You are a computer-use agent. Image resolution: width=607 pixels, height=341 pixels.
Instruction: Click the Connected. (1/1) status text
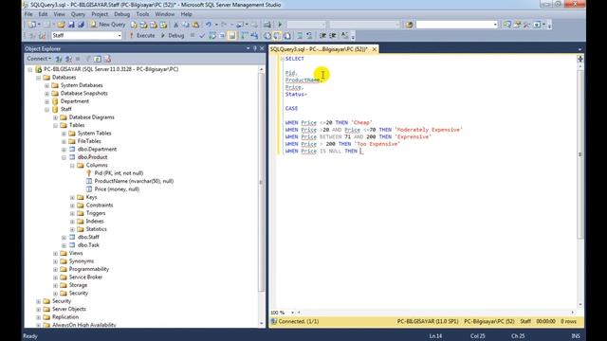tap(299, 322)
